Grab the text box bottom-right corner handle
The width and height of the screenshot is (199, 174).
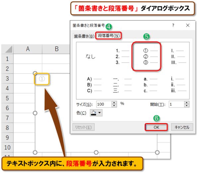pyautogui.click(x=157, y=152)
